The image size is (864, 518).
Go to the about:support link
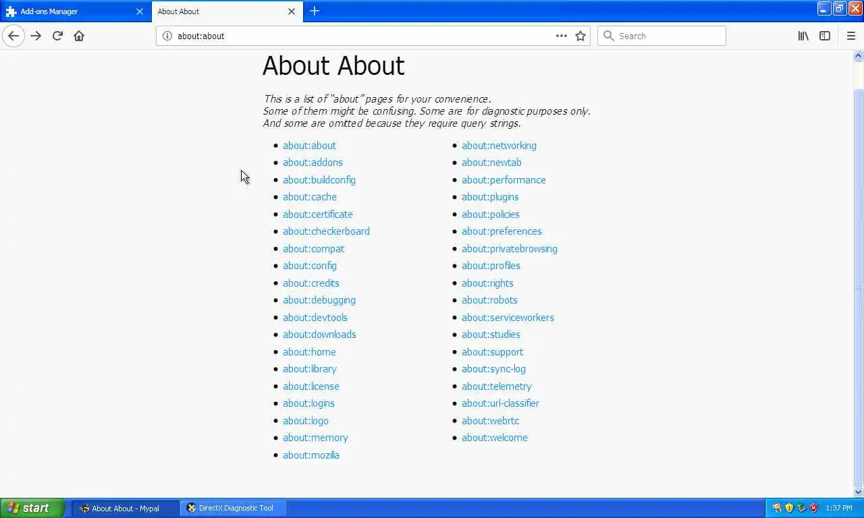[492, 352]
